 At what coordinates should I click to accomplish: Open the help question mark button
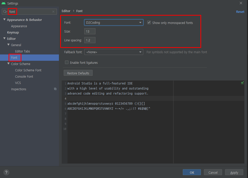pyautogui.click(x=6, y=172)
